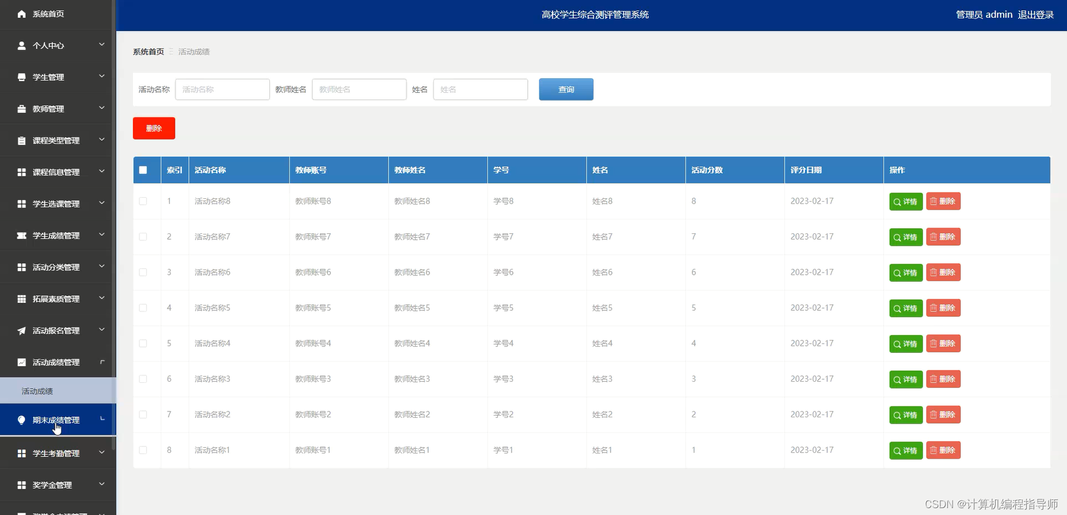Expand the 学生选课管理 chevron
Screen dimensions: 1067x515
point(102,202)
